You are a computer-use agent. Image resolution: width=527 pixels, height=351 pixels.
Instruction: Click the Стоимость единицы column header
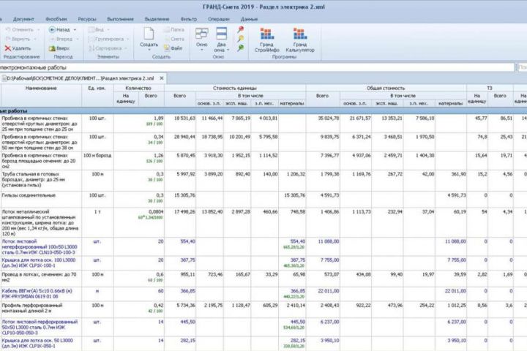pyautogui.click(x=235, y=88)
